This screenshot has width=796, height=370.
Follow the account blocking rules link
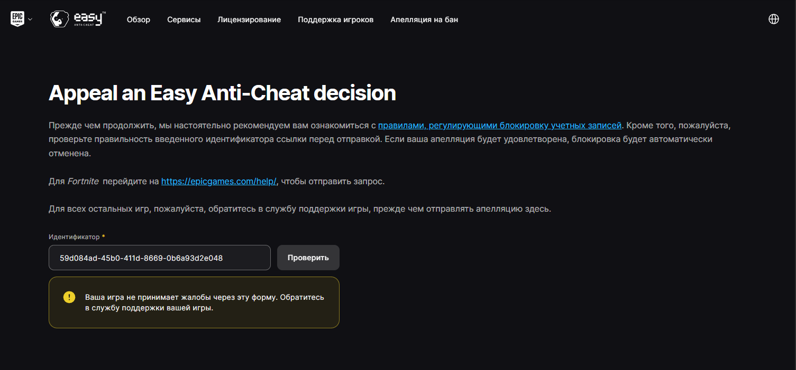tap(500, 126)
